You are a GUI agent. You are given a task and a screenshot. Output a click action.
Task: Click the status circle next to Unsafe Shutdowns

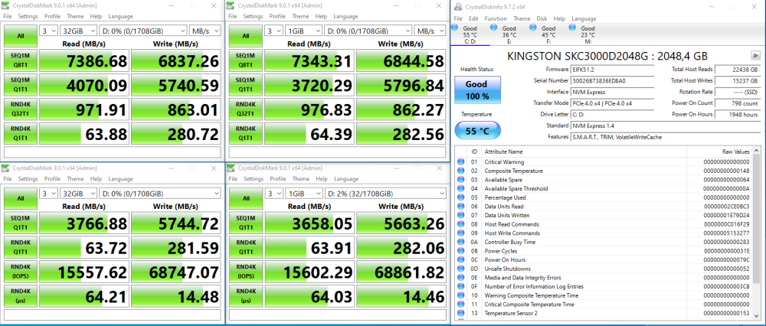[460, 269]
